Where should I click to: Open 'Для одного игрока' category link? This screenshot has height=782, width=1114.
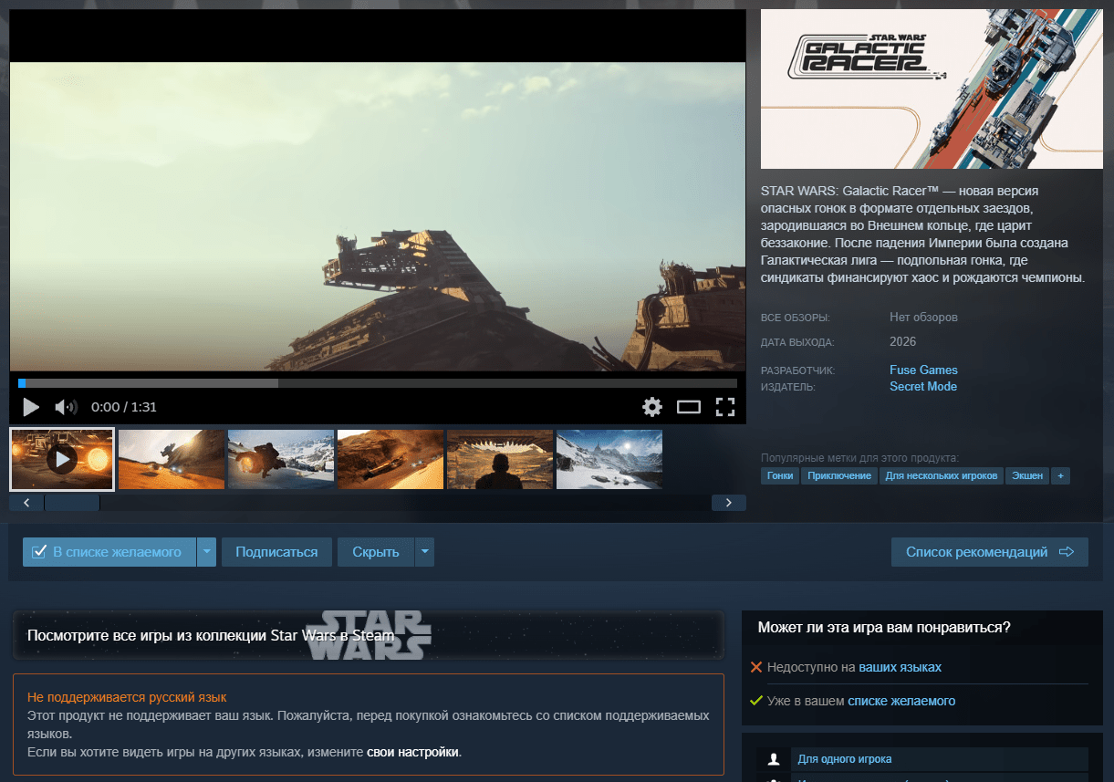coord(845,758)
